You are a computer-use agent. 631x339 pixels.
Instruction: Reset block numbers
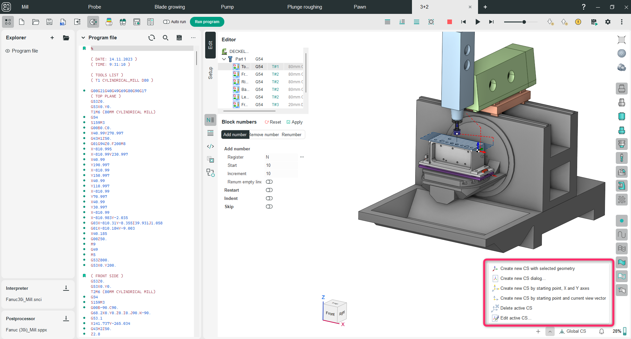pyautogui.click(x=273, y=122)
